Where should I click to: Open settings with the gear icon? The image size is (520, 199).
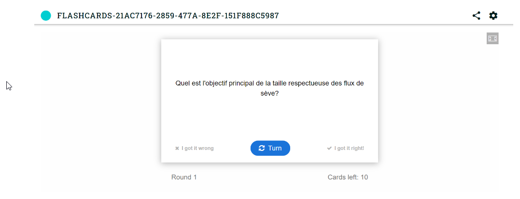pyautogui.click(x=493, y=15)
